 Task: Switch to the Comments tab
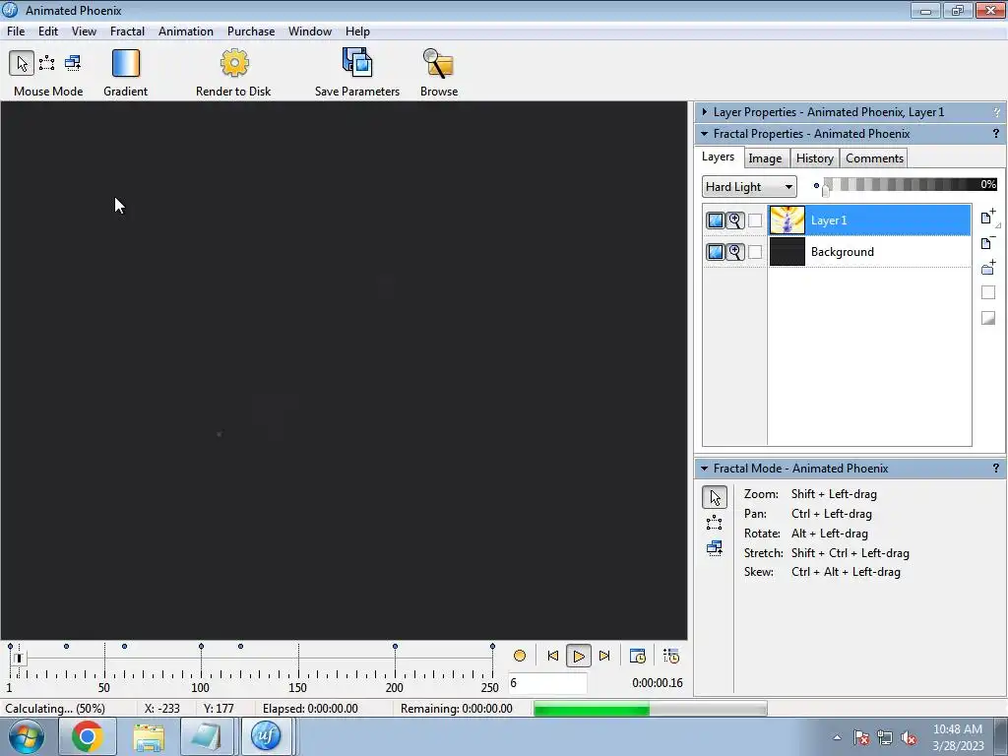(x=874, y=158)
